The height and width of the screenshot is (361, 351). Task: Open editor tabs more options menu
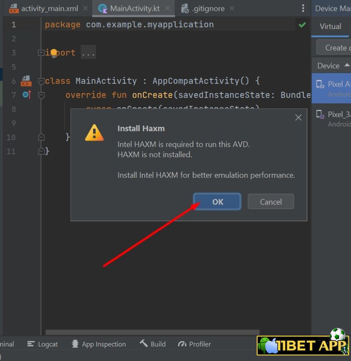(303, 8)
